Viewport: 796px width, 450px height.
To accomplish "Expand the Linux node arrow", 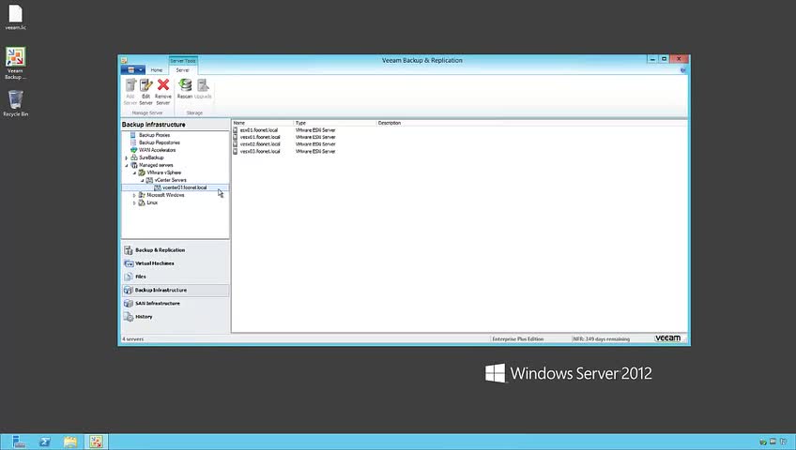I will point(134,203).
